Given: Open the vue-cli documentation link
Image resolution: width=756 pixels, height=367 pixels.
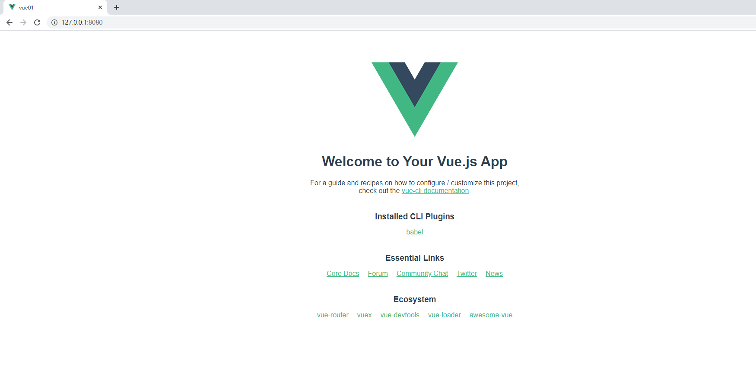Looking at the screenshot, I should (435, 191).
